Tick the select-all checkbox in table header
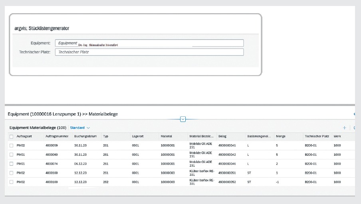Image resolution: width=361 pixels, height=204 pixels. point(11,137)
